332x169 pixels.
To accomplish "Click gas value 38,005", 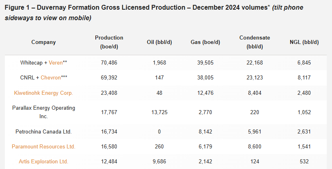I will click(205, 77).
